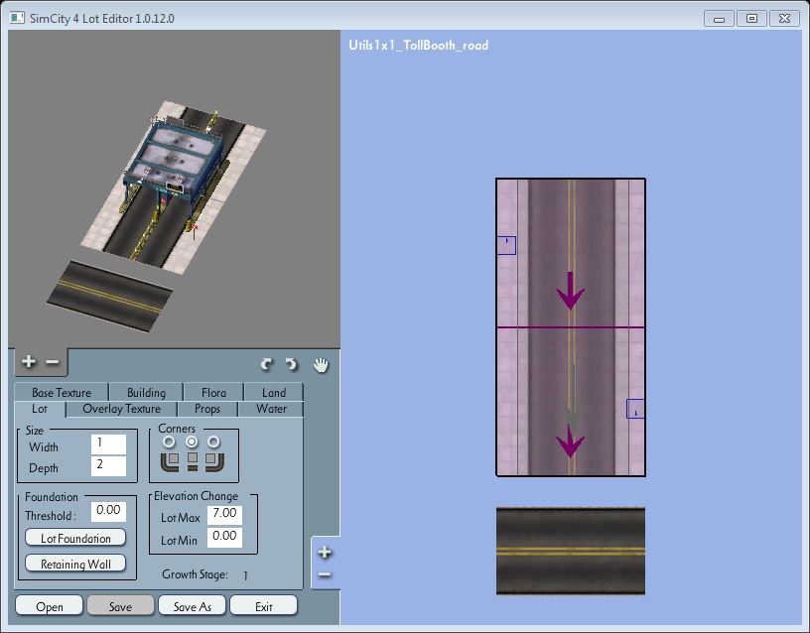
Task: Zoom out the lot plan view
Action: tap(325, 574)
